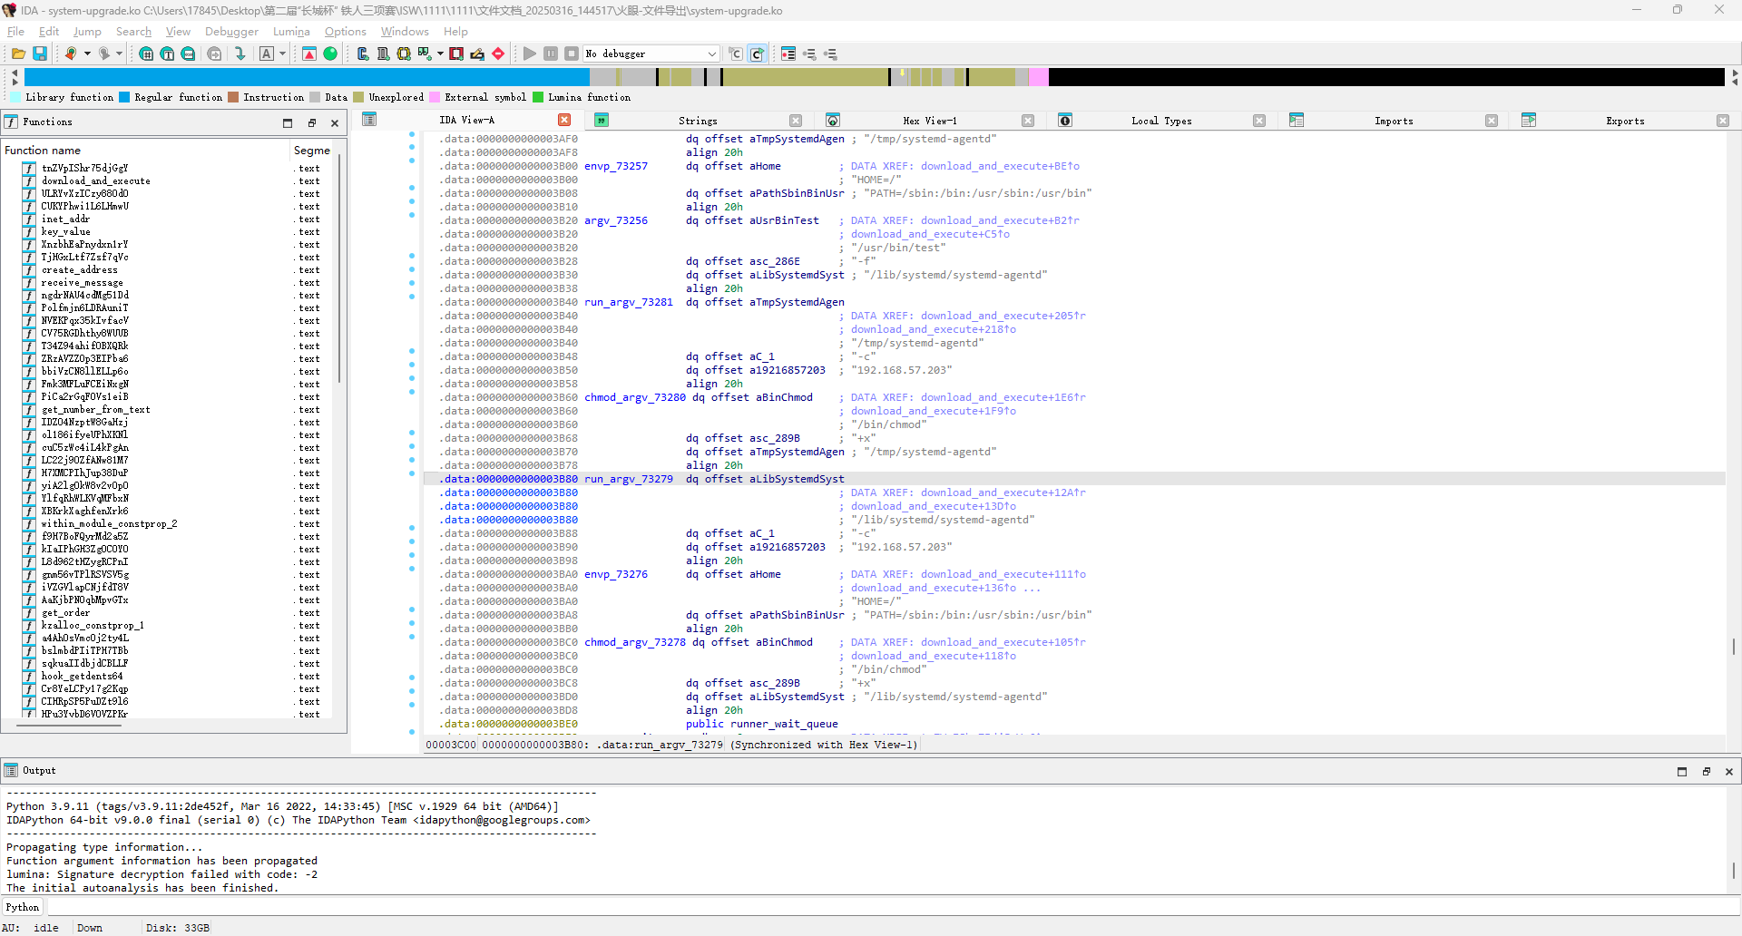Switch to the Hex View-1 tab
The image size is (1742, 936).
click(929, 121)
